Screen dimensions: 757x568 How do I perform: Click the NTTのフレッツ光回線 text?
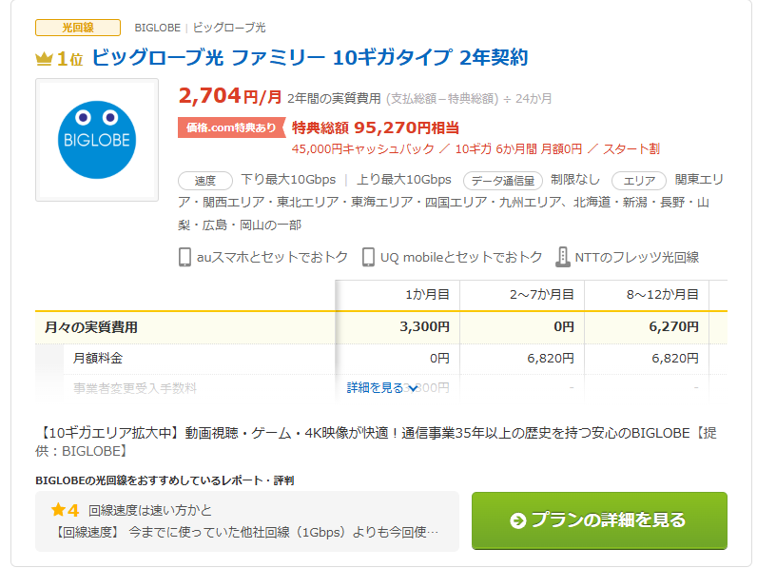click(x=637, y=257)
